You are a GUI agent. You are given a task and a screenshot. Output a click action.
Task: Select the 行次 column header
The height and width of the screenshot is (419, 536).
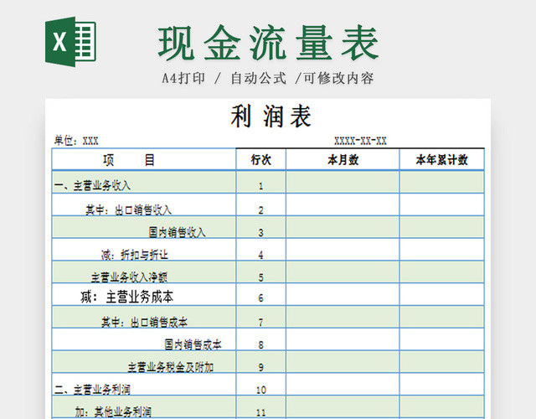pos(260,160)
